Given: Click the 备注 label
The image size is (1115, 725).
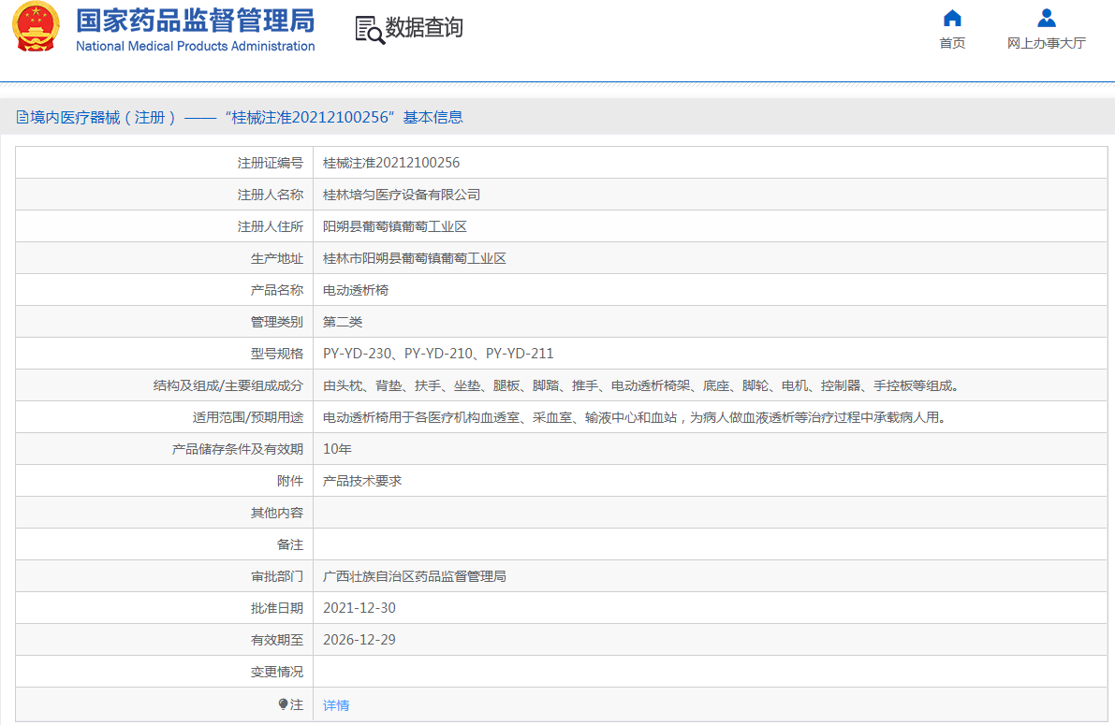Looking at the screenshot, I should [x=290, y=544].
